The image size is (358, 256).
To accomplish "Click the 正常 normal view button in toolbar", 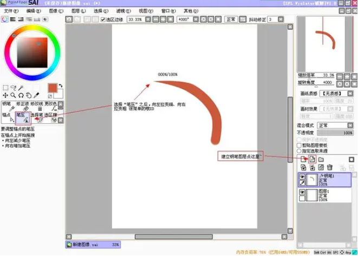I will point(231,19).
